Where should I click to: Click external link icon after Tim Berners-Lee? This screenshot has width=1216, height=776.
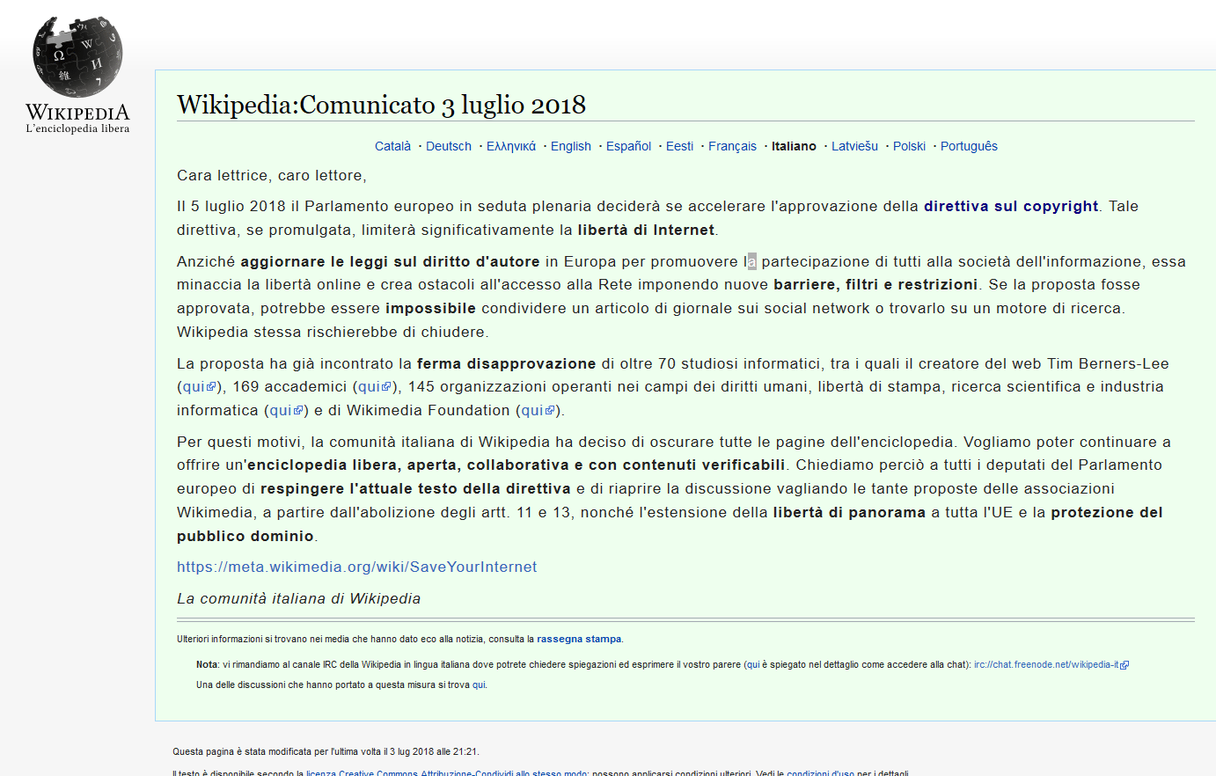pyautogui.click(x=212, y=387)
